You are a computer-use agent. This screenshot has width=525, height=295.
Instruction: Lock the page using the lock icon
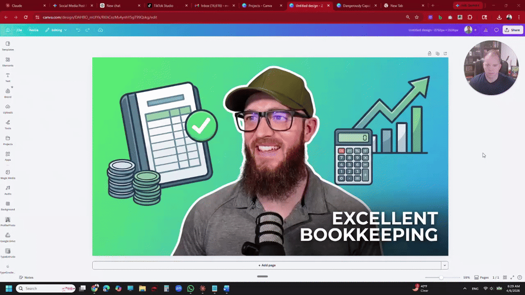(x=430, y=53)
